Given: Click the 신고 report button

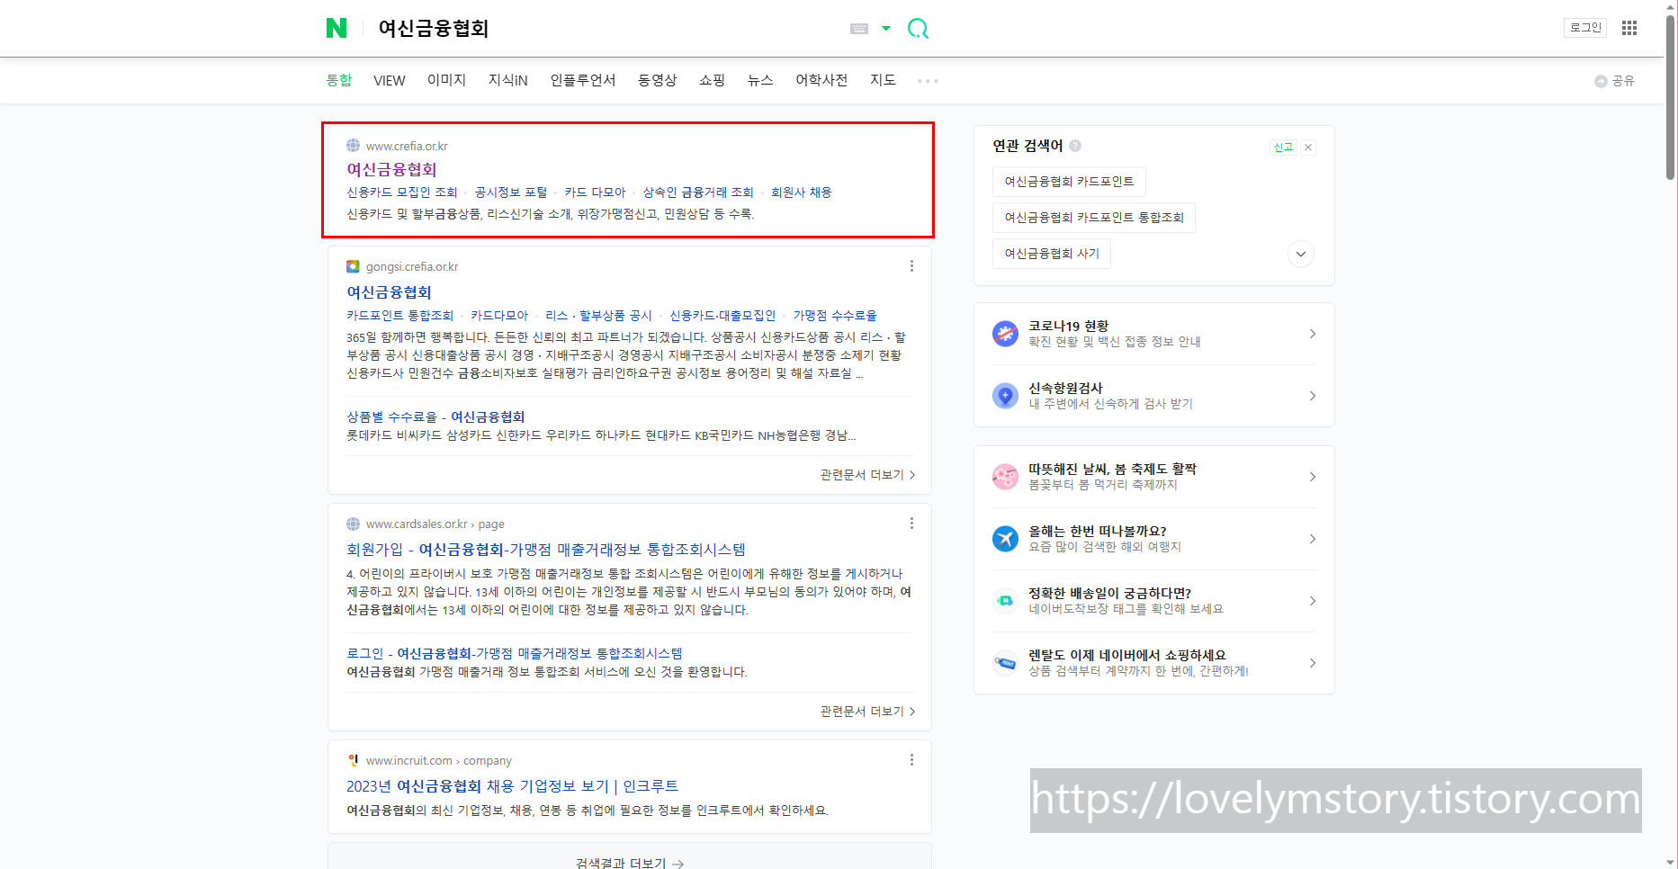Looking at the screenshot, I should click(1283, 148).
